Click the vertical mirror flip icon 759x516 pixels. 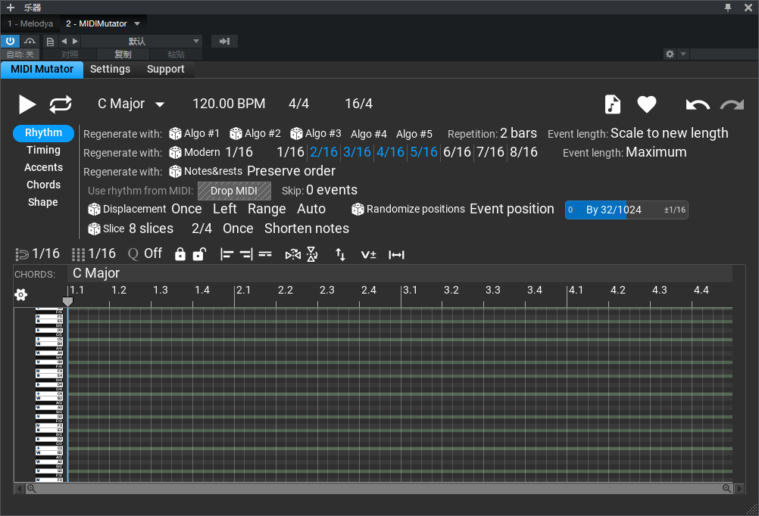(312, 254)
